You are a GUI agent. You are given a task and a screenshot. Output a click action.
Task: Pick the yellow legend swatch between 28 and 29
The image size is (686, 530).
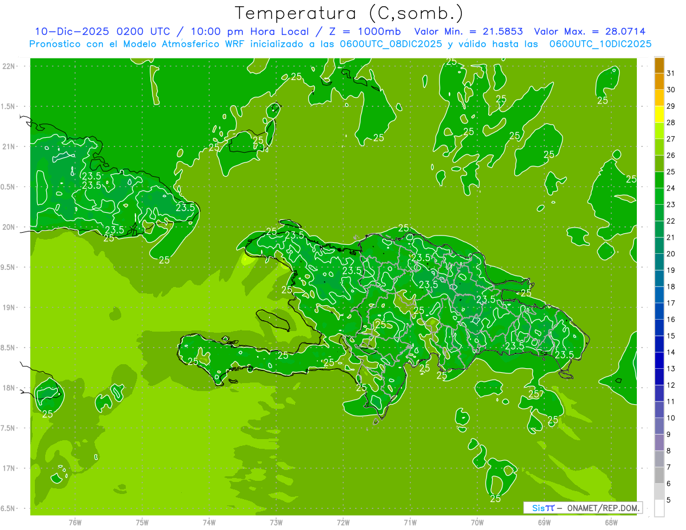pyautogui.click(x=659, y=114)
